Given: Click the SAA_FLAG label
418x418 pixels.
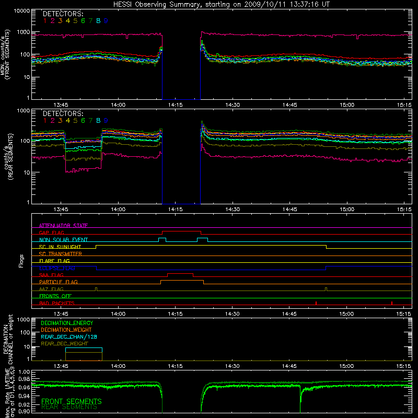Looking at the screenshot, I should click(51, 275).
